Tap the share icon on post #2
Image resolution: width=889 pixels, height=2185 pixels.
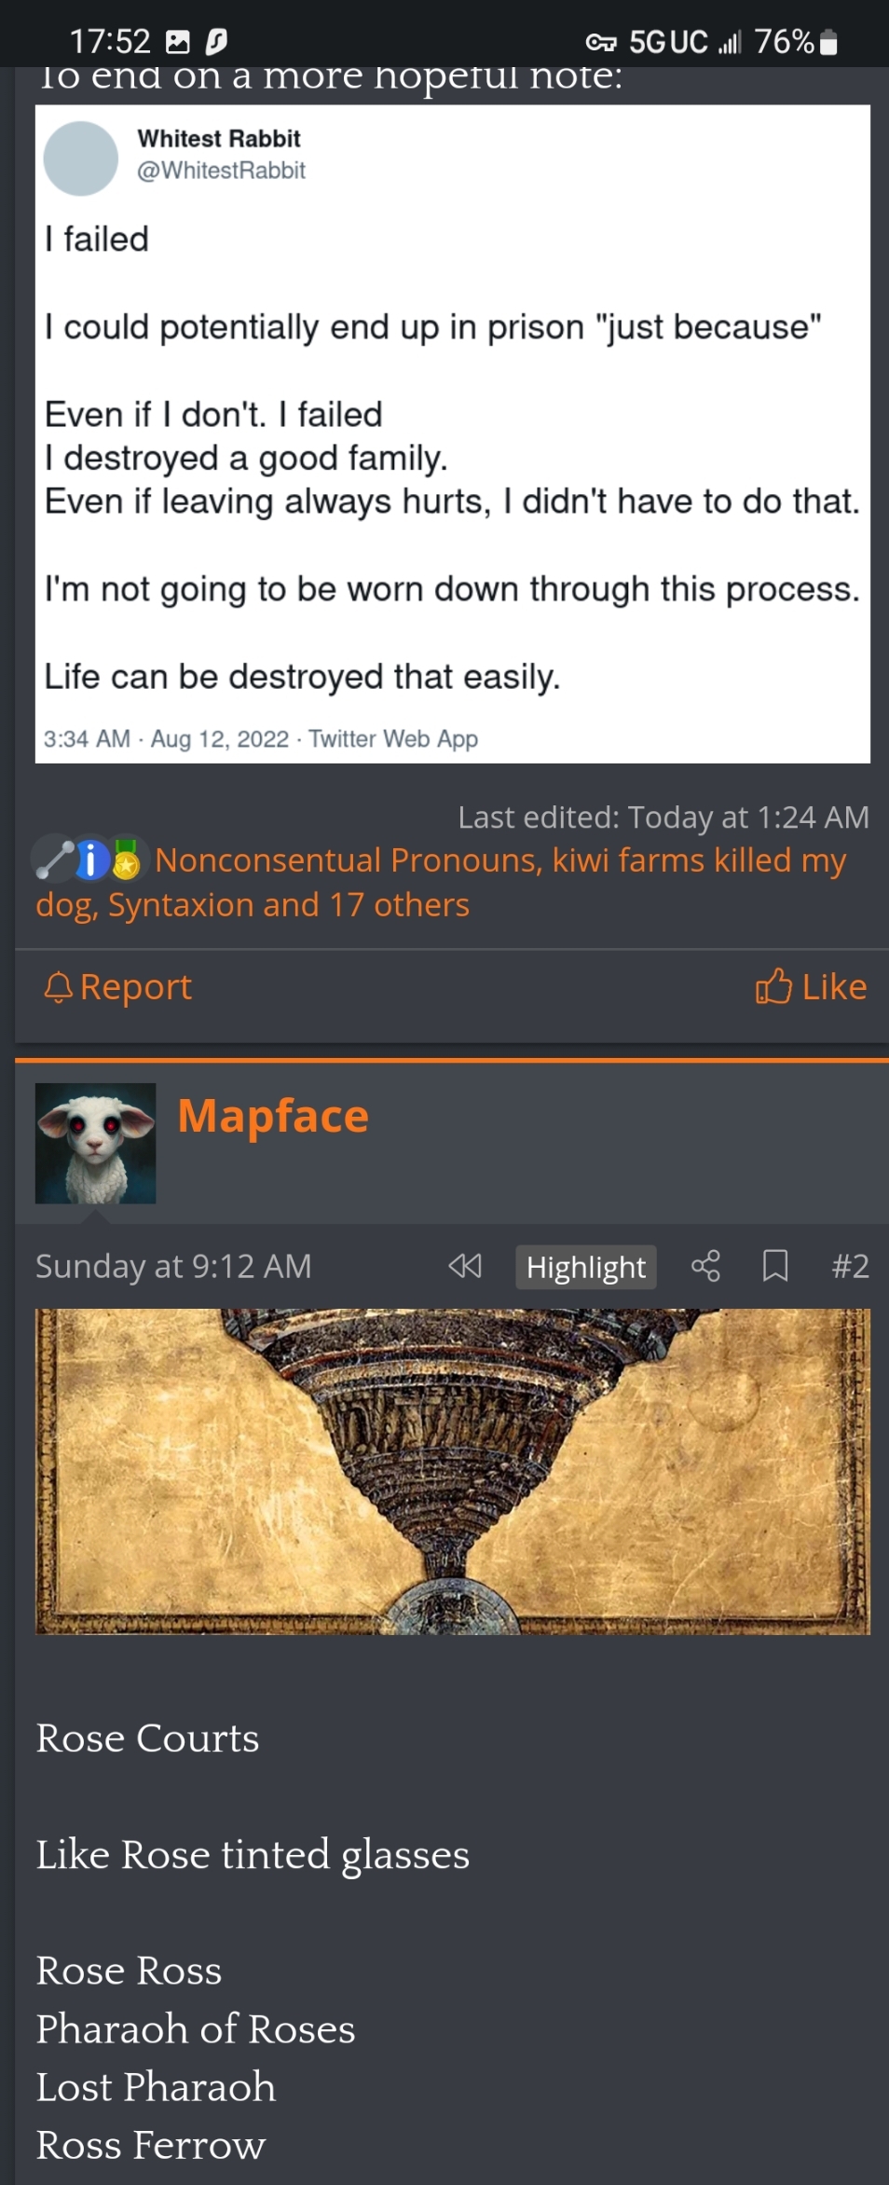pyautogui.click(x=705, y=1266)
